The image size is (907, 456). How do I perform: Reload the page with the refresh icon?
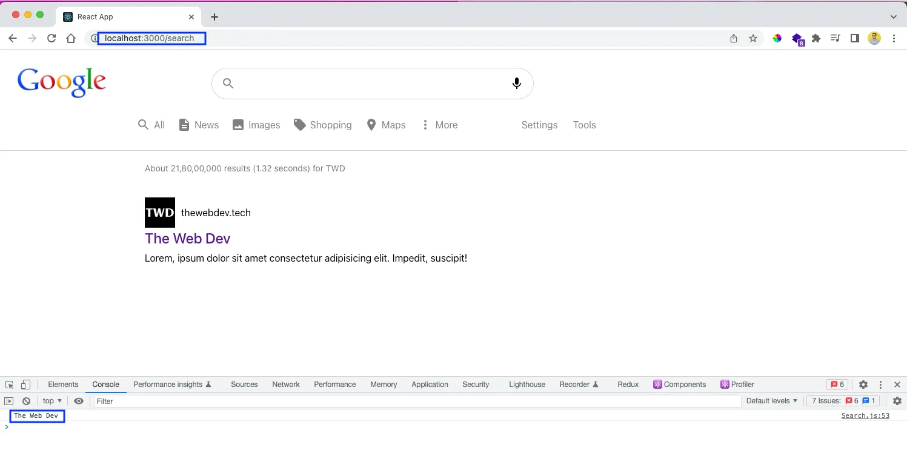[51, 38]
